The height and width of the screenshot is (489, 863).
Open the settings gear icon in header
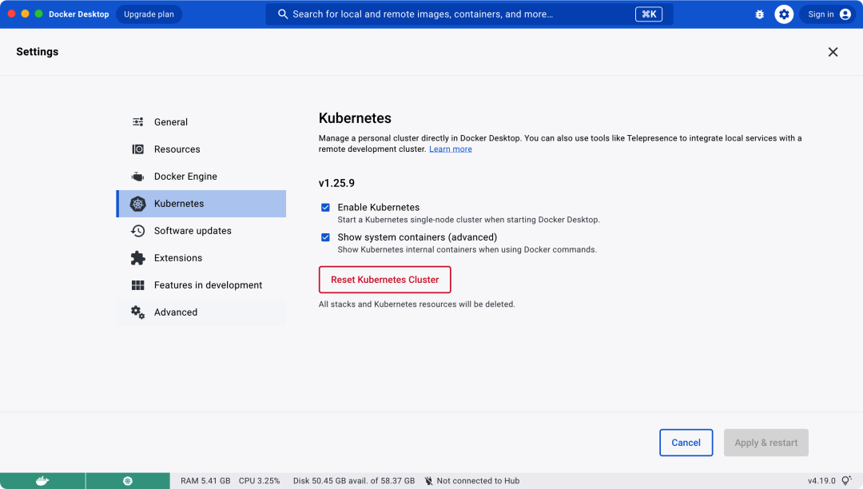tap(784, 14)
